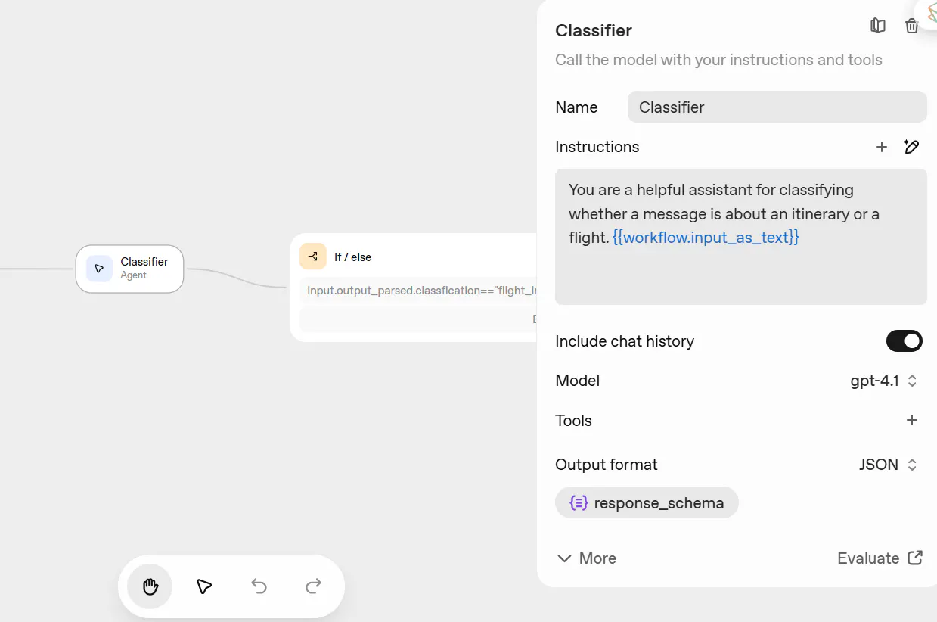This screenshot has width=937, height=622.
Task: Select the pointer selection tool
Action: (x=204, y=586)
